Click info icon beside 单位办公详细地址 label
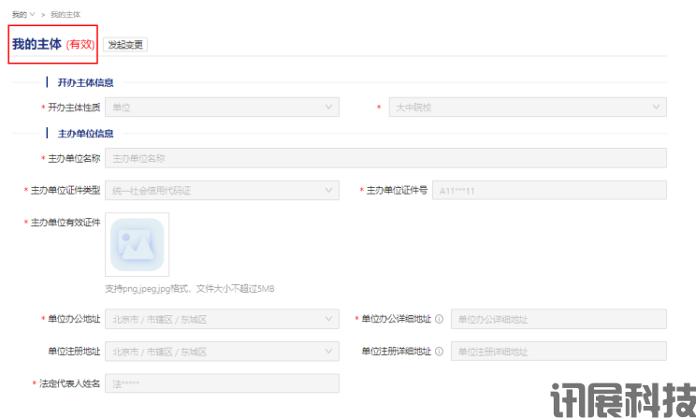This screenshot has width=696, height=418. click(x=439, y=319)
